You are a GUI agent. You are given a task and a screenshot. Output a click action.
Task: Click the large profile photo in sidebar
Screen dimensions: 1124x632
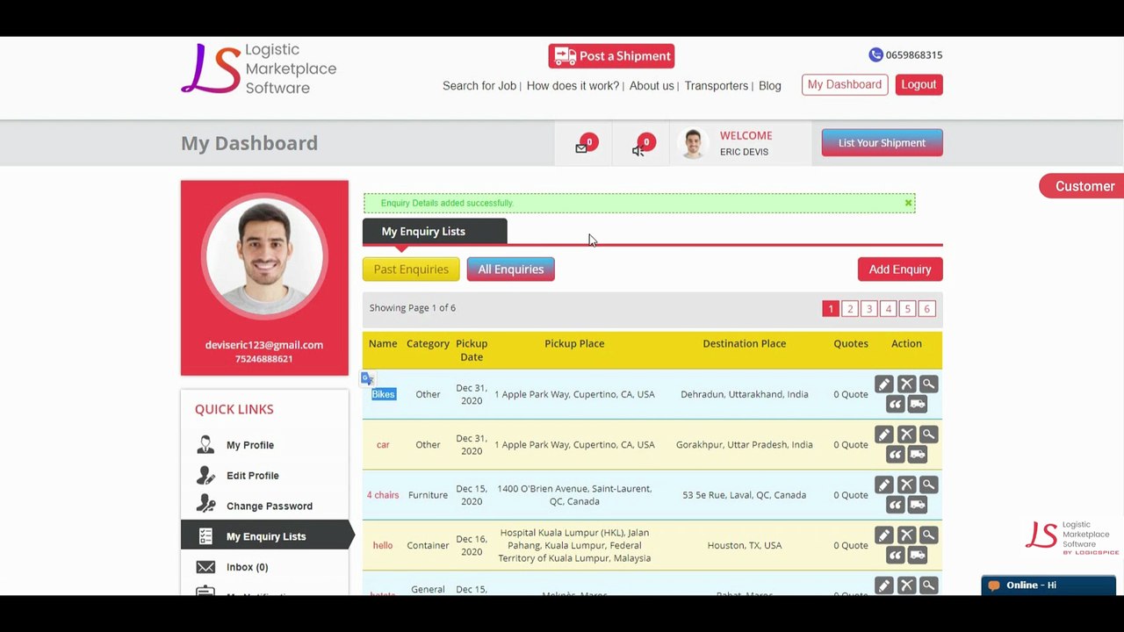pos(264,256)
